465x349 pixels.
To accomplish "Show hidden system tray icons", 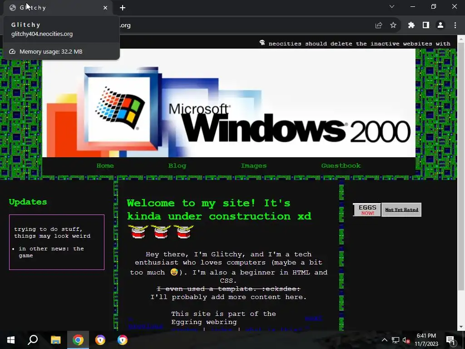I will (384, 340).
